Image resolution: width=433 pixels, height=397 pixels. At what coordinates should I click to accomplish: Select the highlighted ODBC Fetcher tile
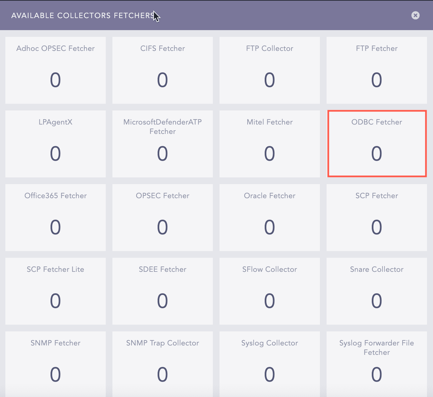pos(377,144)
